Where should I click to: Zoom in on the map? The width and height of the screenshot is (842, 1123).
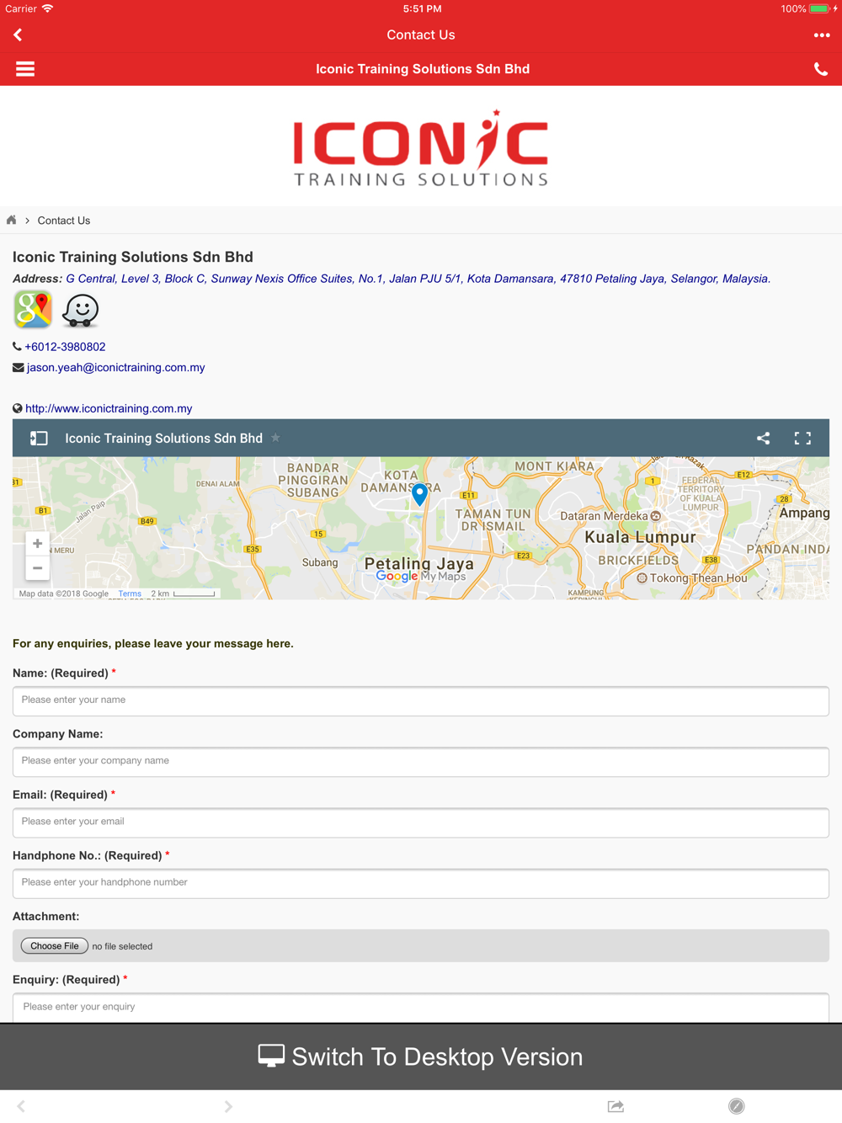(x=37, y=544)
